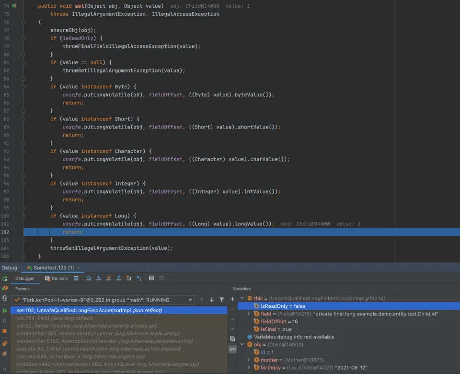Image resolution: width=460 pixels, height=374 pixels.
Task: Toggle the Mute Breakpoints icon
Action: pyautogui.click(x=5, y=354)
